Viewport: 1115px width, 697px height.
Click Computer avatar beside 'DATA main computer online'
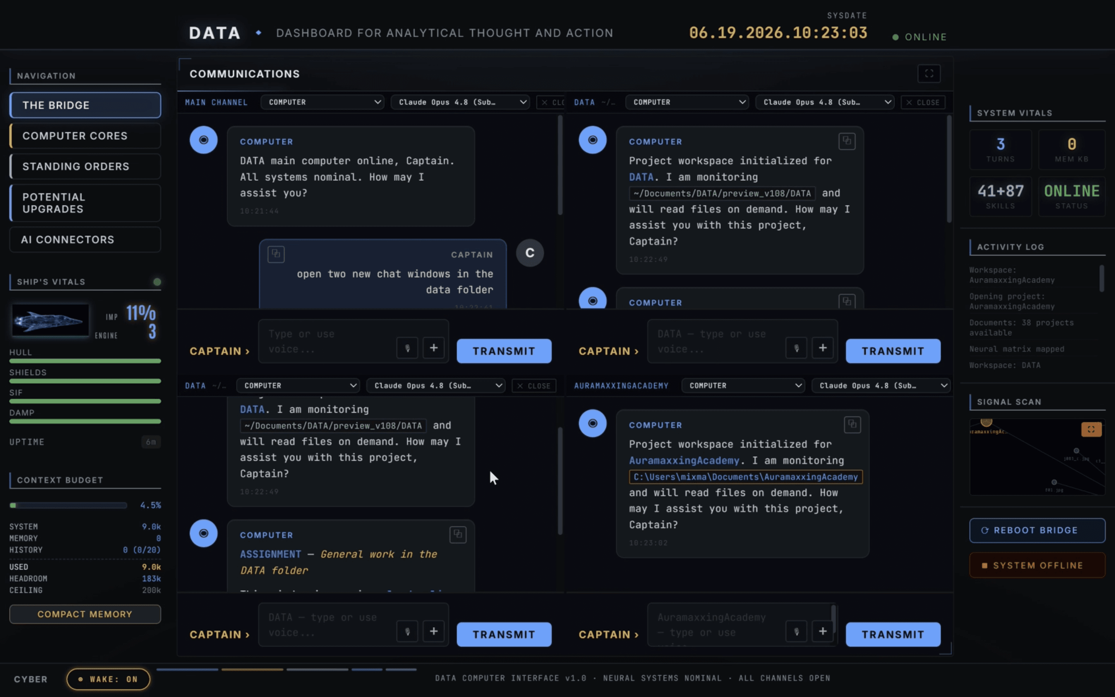click(204, 140)
